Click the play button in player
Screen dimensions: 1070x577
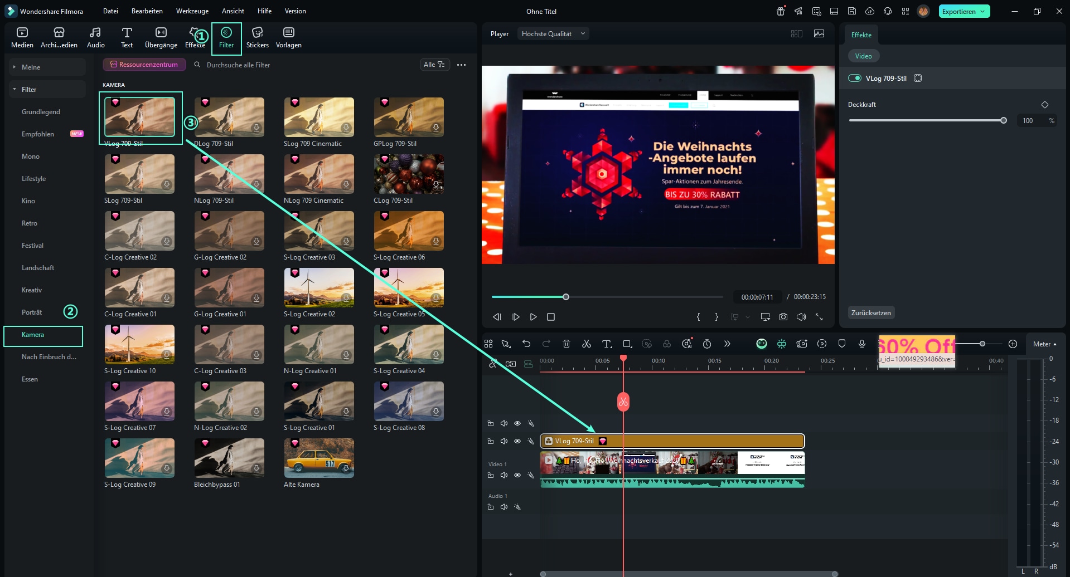(x=534, y=316)
